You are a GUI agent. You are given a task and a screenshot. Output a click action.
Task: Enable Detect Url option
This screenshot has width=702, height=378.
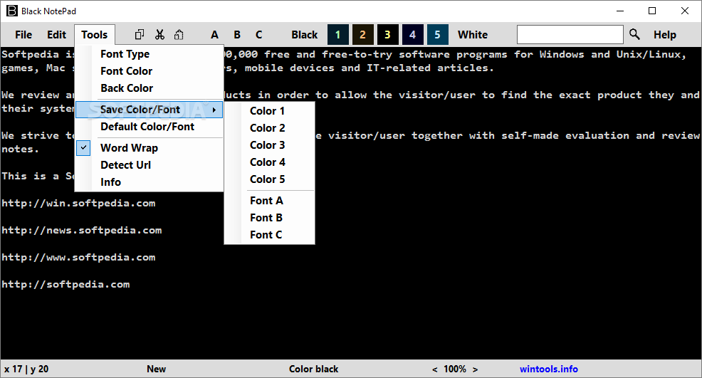(149, 165)
